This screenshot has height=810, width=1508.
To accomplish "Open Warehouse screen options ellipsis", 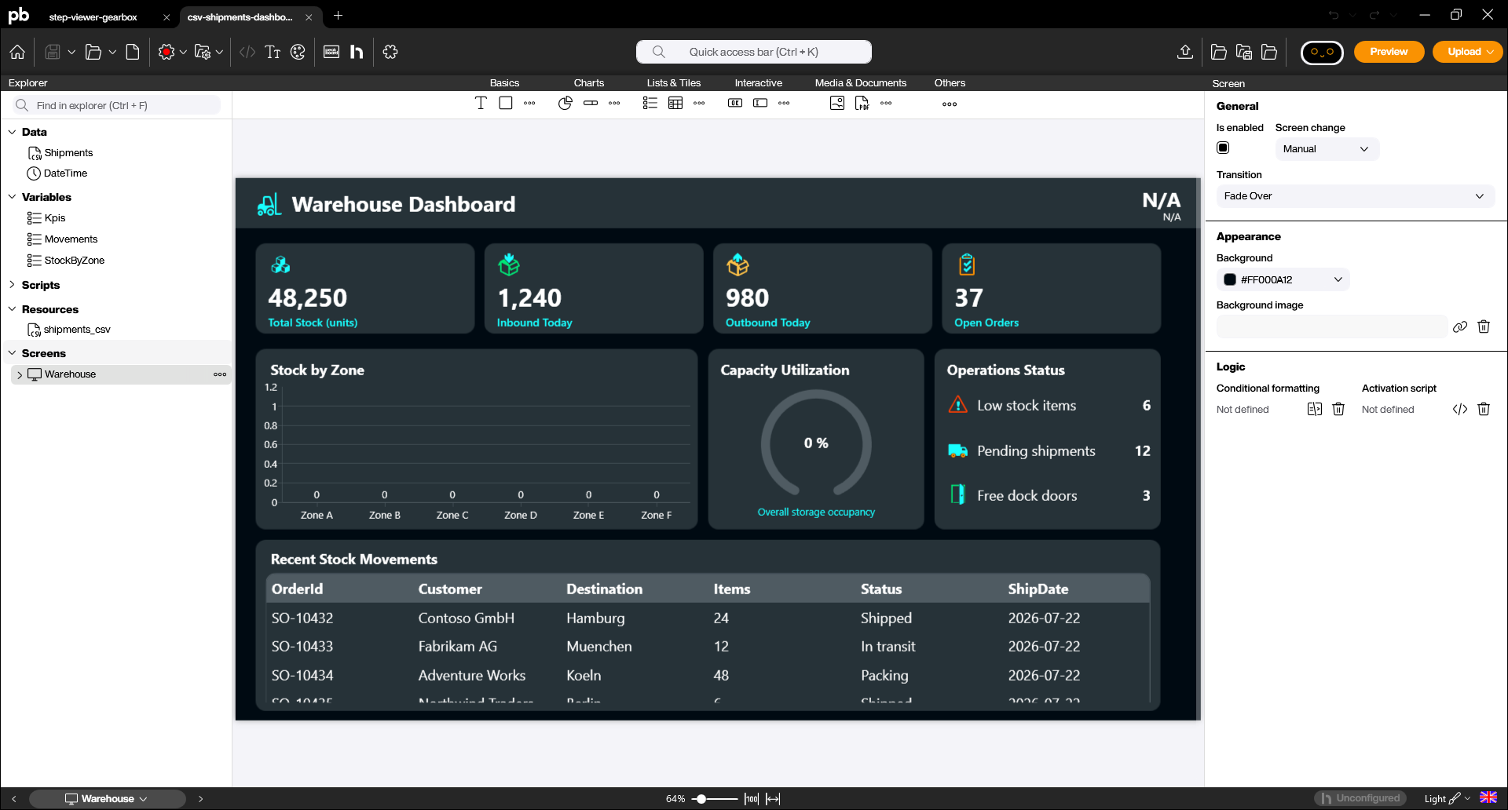I will coord(220,374).
